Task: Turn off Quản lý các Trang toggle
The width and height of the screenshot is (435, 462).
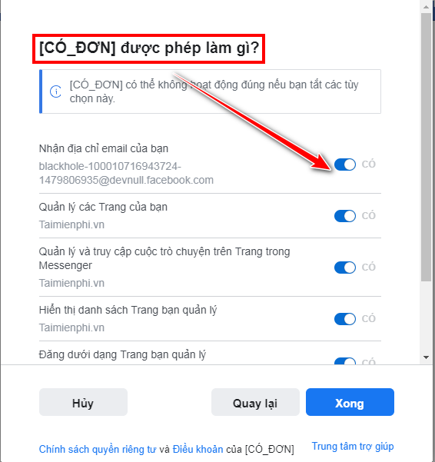Action: 345,216
